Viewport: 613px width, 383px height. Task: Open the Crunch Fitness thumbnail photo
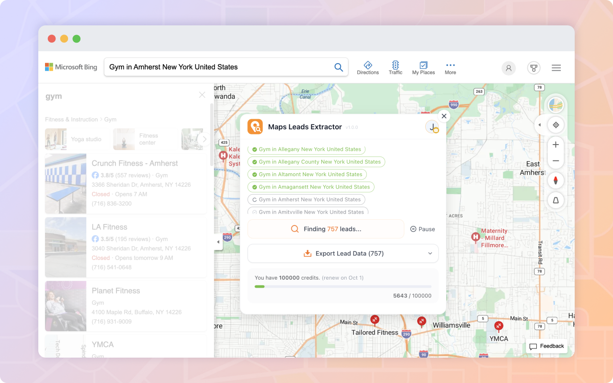66,183
